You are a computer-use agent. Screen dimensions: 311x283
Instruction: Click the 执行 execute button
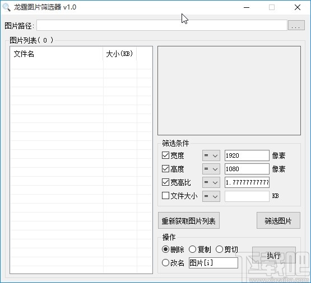click(x=274, y=255)
